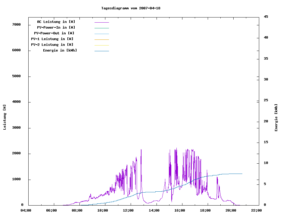Image resolution: width=289 pixels, height=217 pixels.
Task: Select the Energie in [kWh] legend label
Action: coord(60,50)
